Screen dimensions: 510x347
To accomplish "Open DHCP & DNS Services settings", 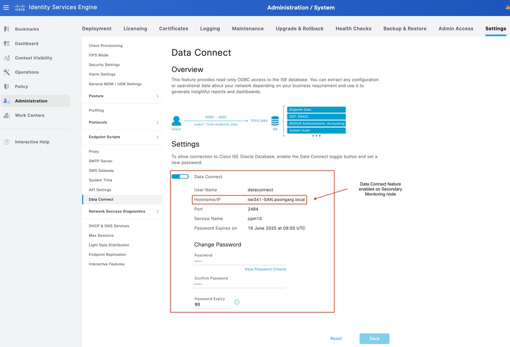I will [109, 226].
